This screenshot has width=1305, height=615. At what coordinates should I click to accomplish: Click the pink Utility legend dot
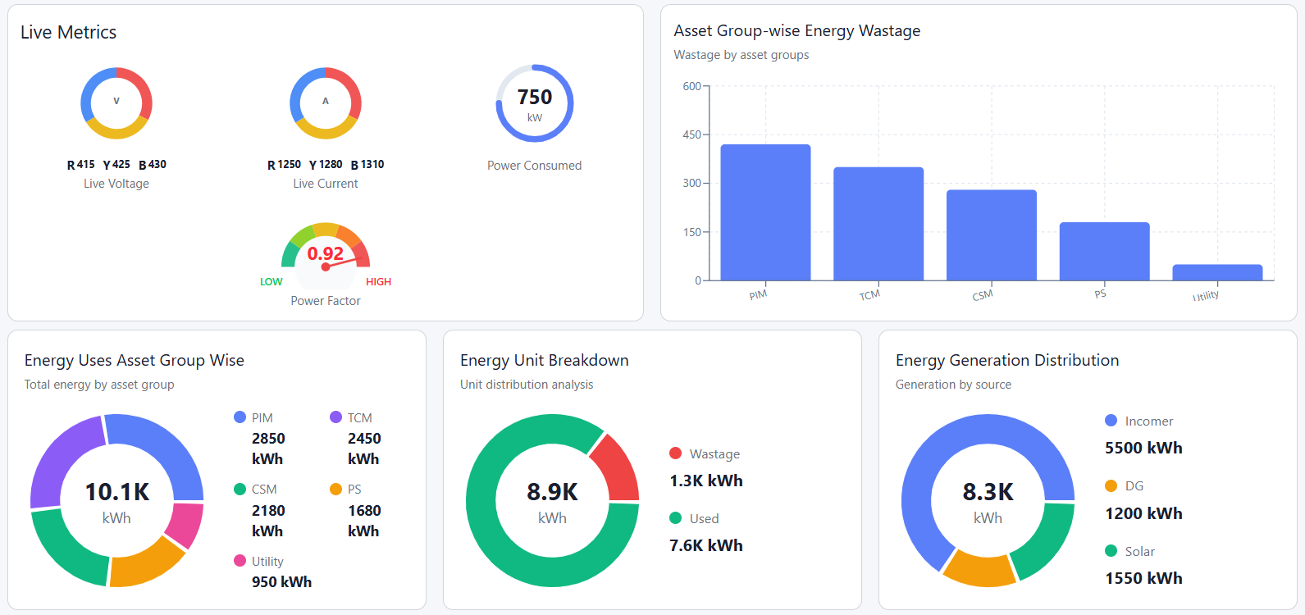point(240,561)
